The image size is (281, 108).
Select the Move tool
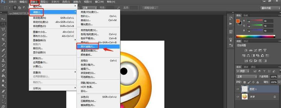(x=3, y=19)
